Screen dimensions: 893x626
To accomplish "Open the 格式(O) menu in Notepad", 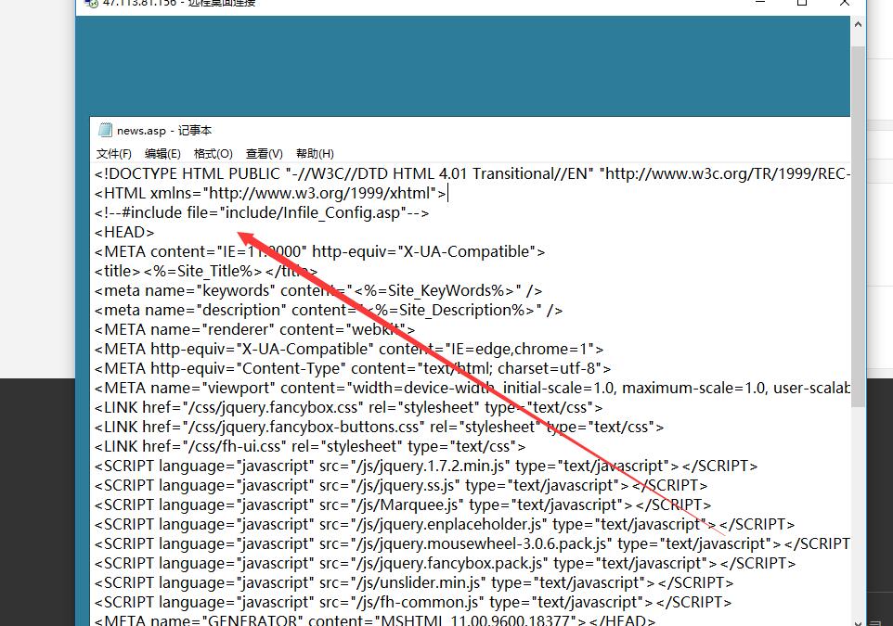I will tap(213, 154).
